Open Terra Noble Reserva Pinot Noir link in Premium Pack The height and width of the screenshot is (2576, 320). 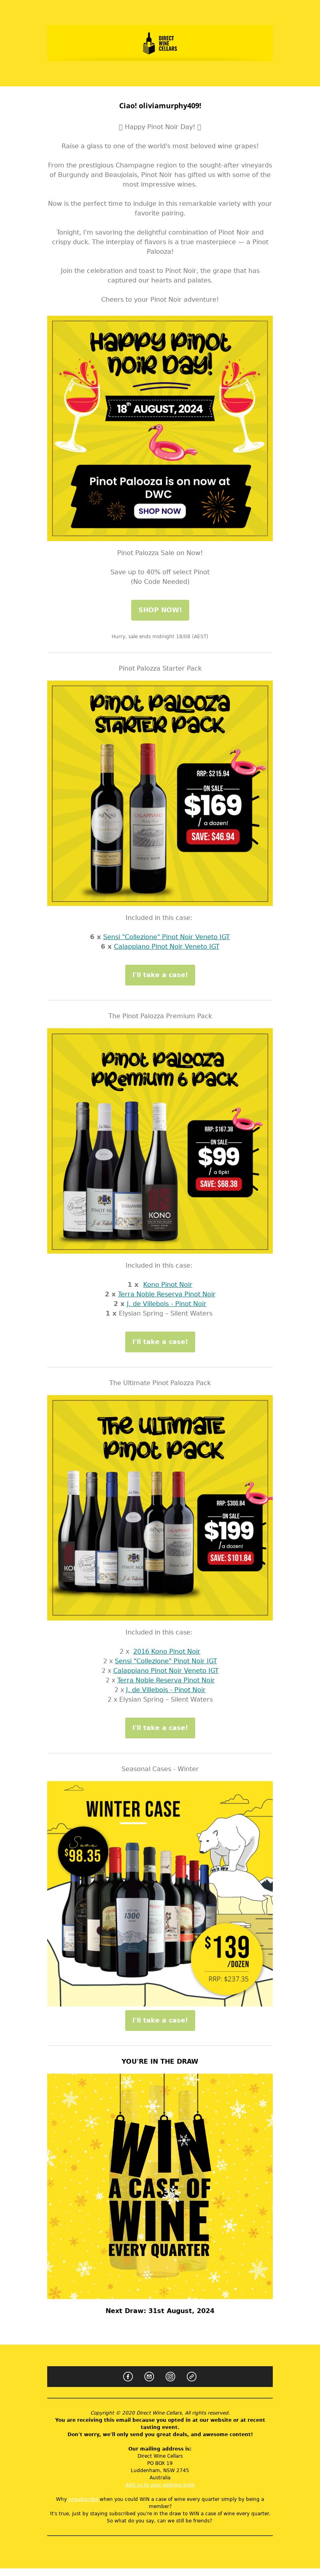click(x=166, y=1294)
